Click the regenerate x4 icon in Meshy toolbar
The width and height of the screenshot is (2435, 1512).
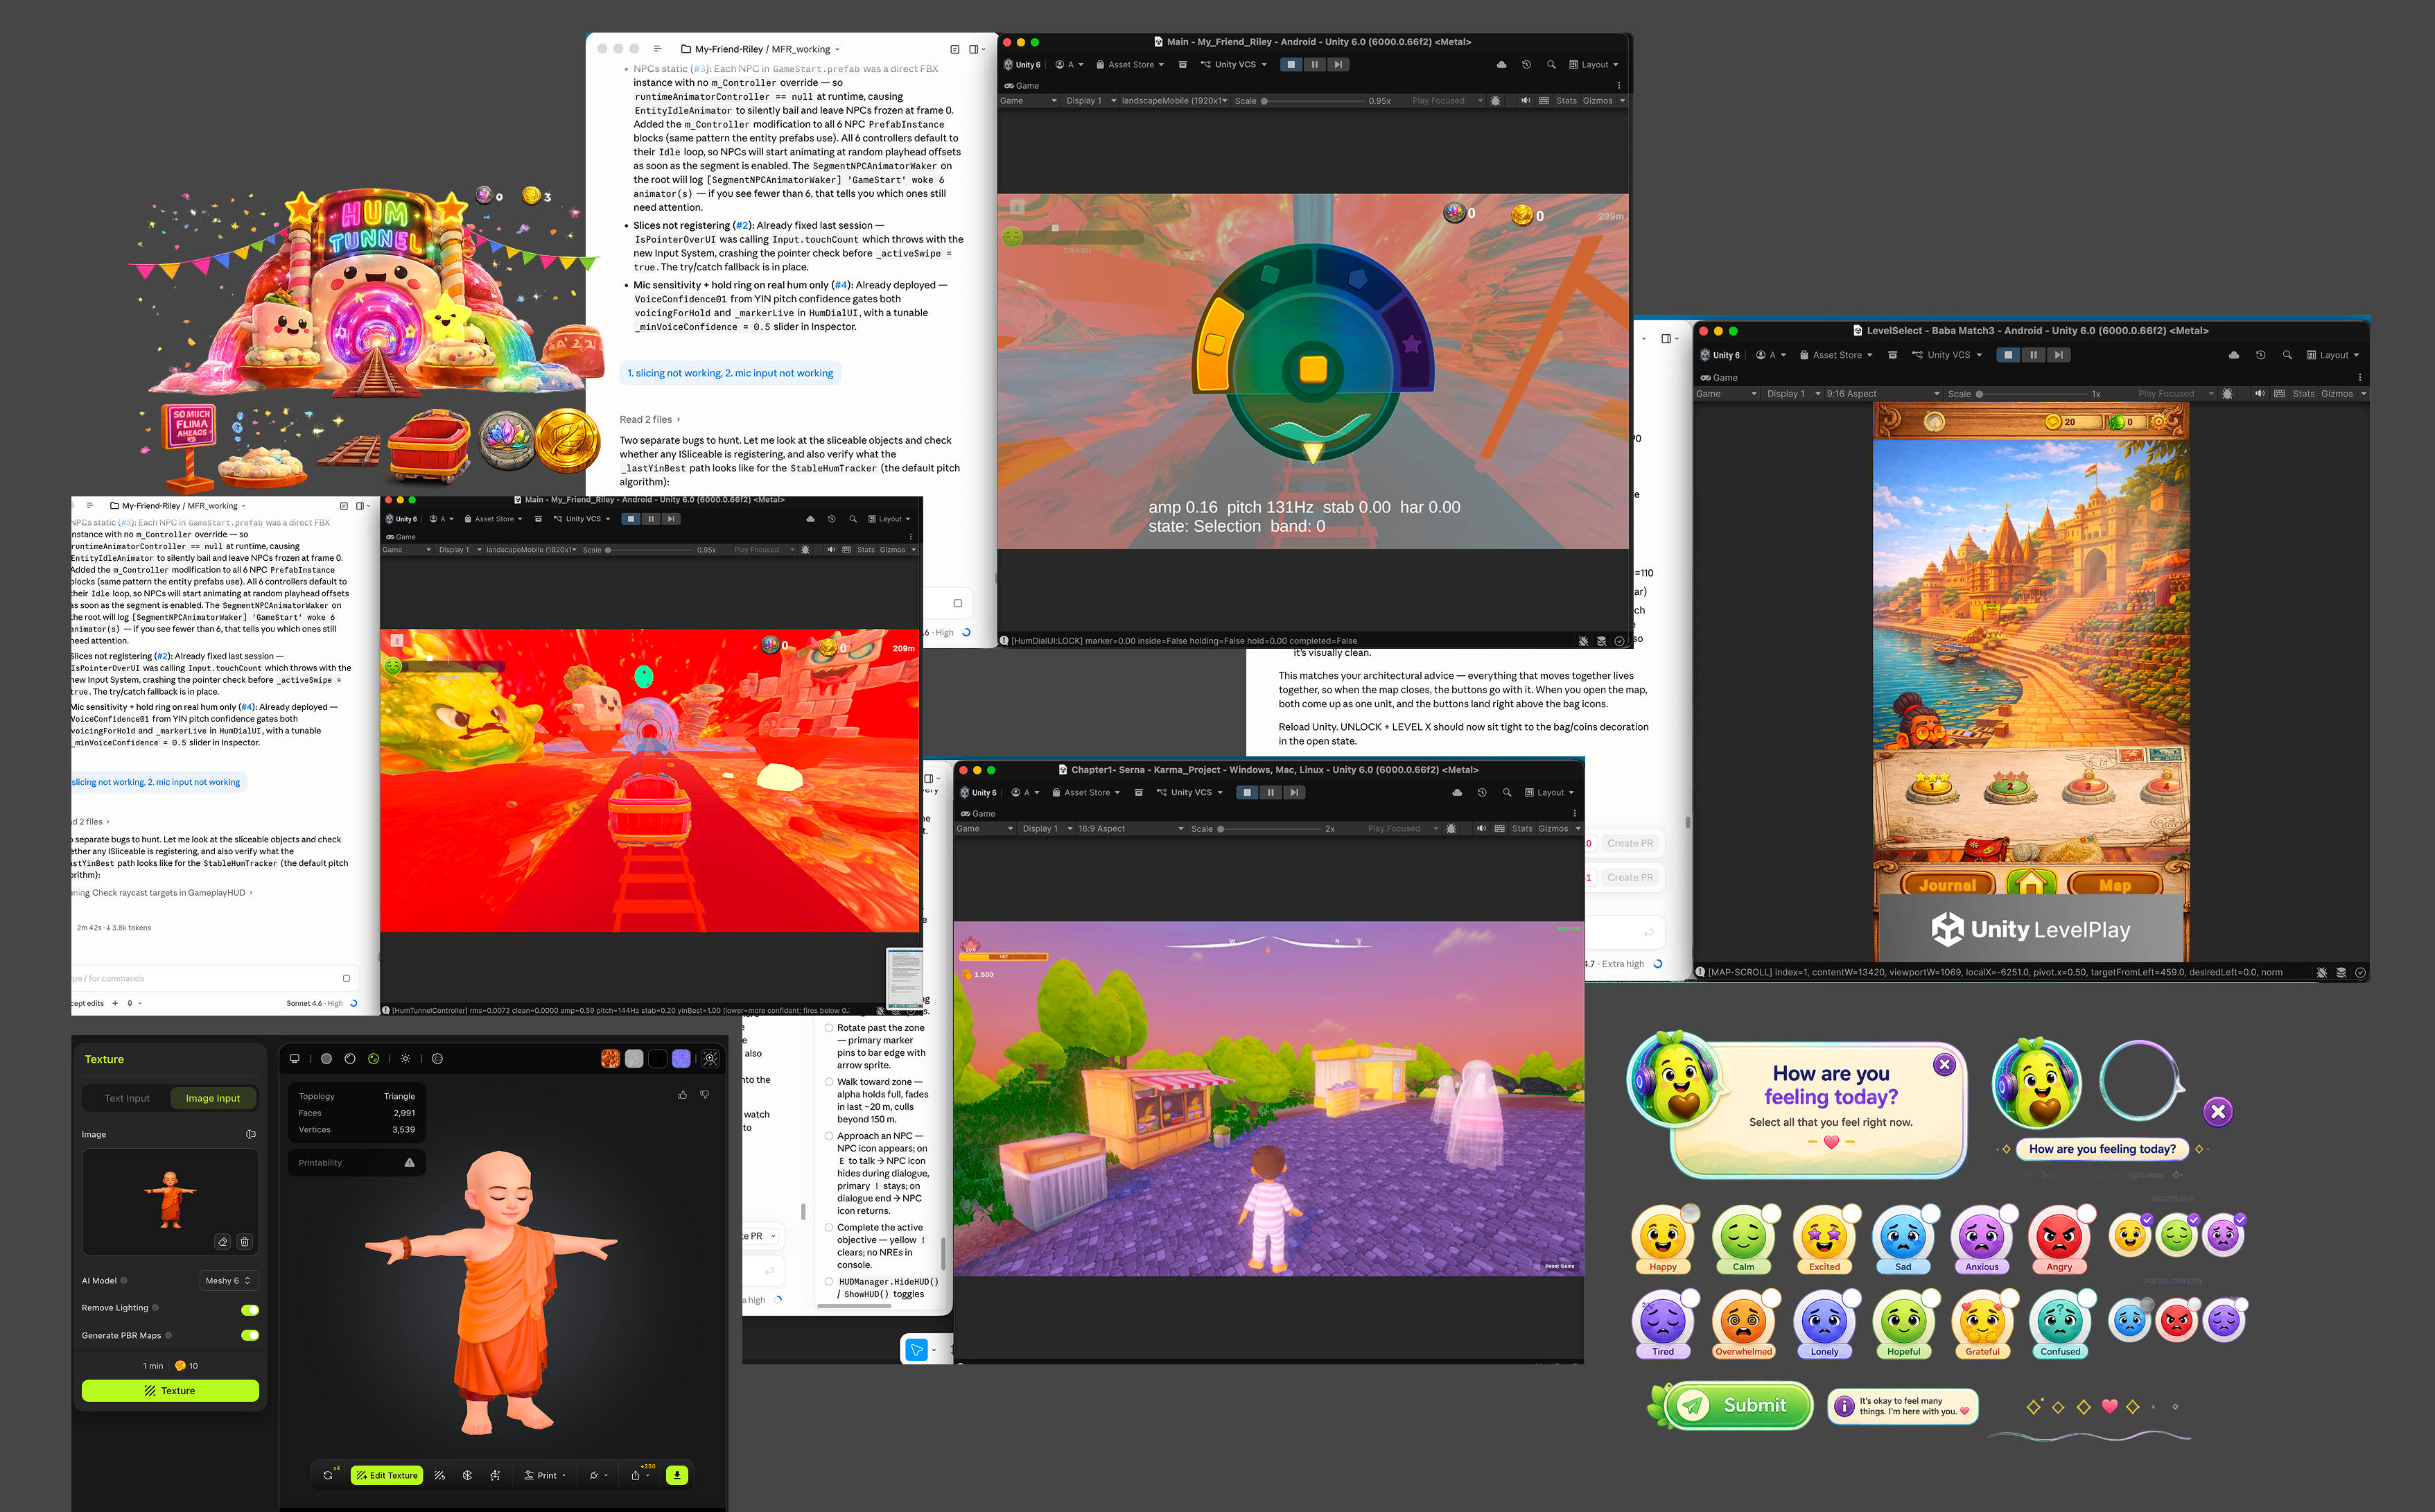click(x=329, y=1475)
